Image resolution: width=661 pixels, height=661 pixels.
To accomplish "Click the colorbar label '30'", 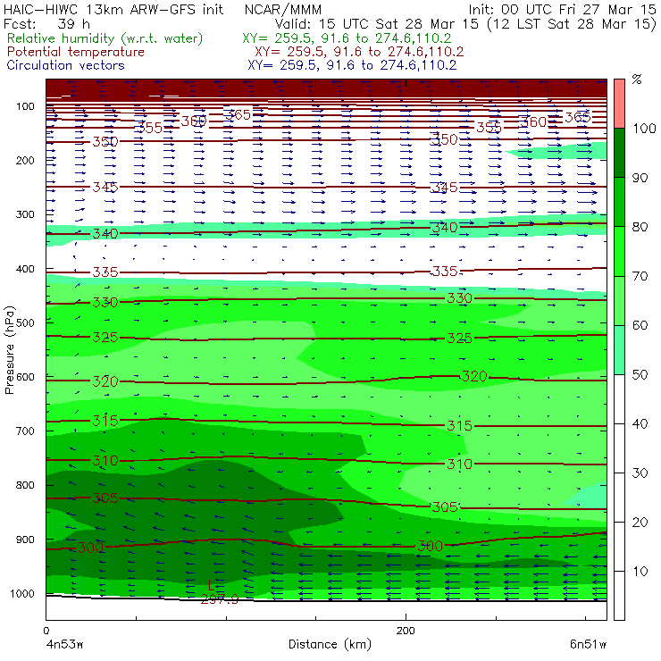I will 640,473.
